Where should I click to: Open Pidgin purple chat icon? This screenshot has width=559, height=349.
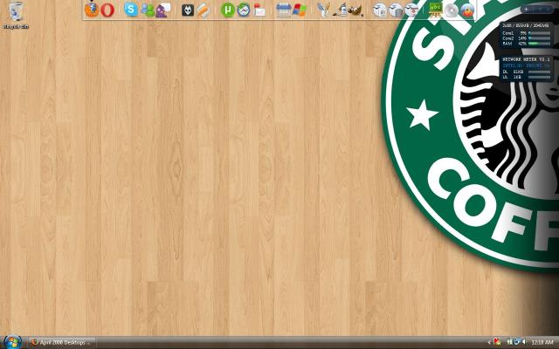point(163,10)
